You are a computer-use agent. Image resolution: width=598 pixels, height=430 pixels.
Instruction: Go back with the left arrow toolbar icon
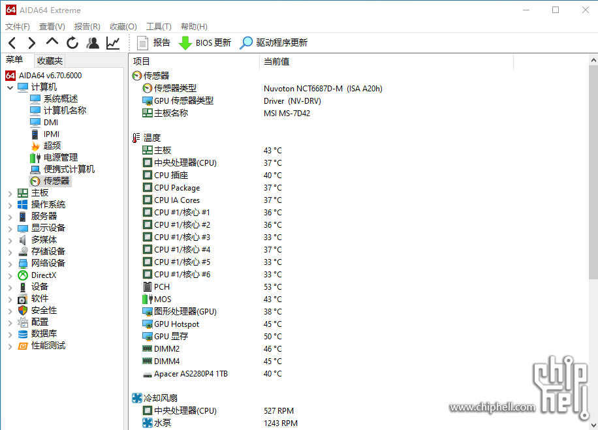tap(12, 43)
